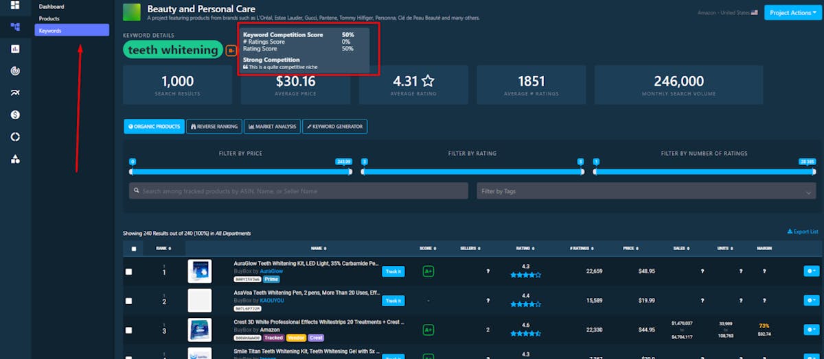Open the radar target sidebar icon
824x359 pixels.
tap(15, 71)
